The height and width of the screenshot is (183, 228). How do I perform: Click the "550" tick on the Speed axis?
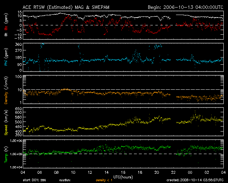(19, 117)
